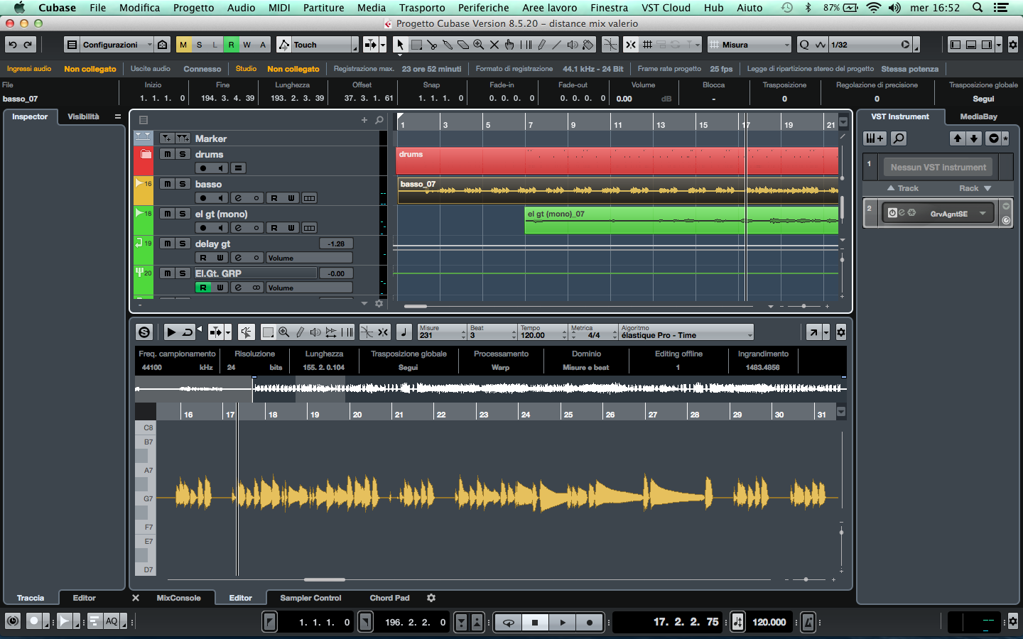Click the Solo Editor button in sample editor
This screenshot has height=639, width=1023.
click(144, 332)
